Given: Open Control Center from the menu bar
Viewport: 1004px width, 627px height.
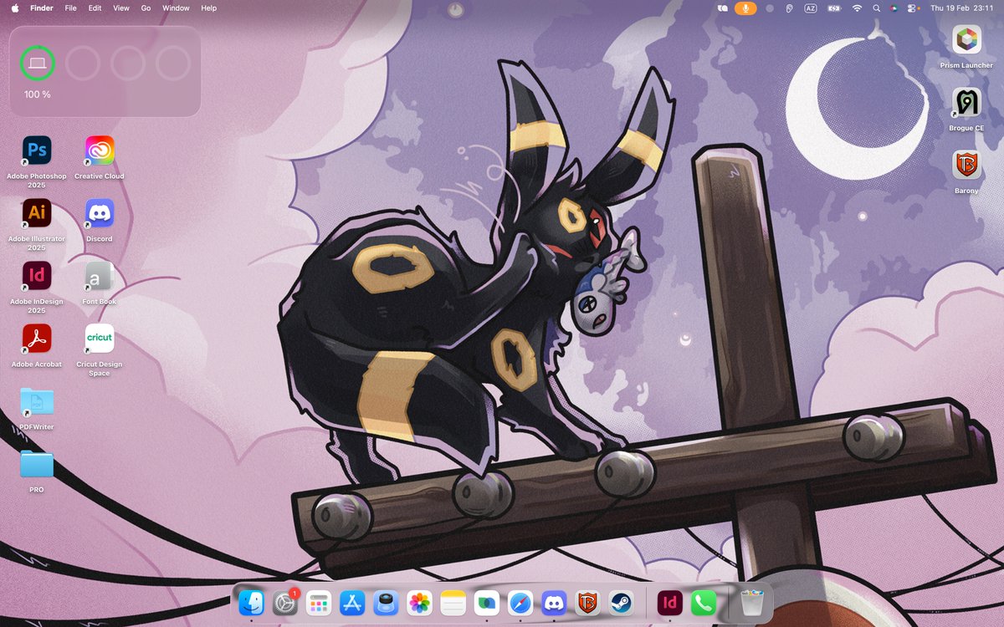Looking at the screenshot, I should click(914, 8).
